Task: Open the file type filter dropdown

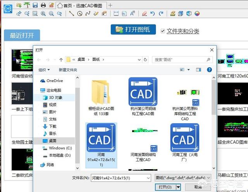Action: point(208,178)
